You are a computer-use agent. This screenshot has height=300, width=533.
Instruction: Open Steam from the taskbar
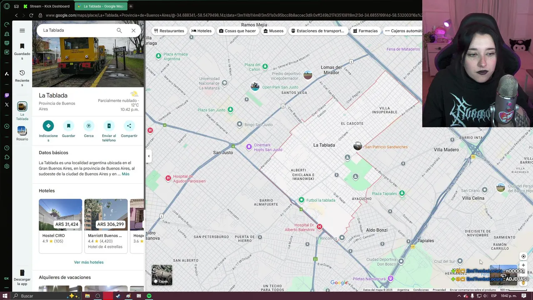point(118,296)
